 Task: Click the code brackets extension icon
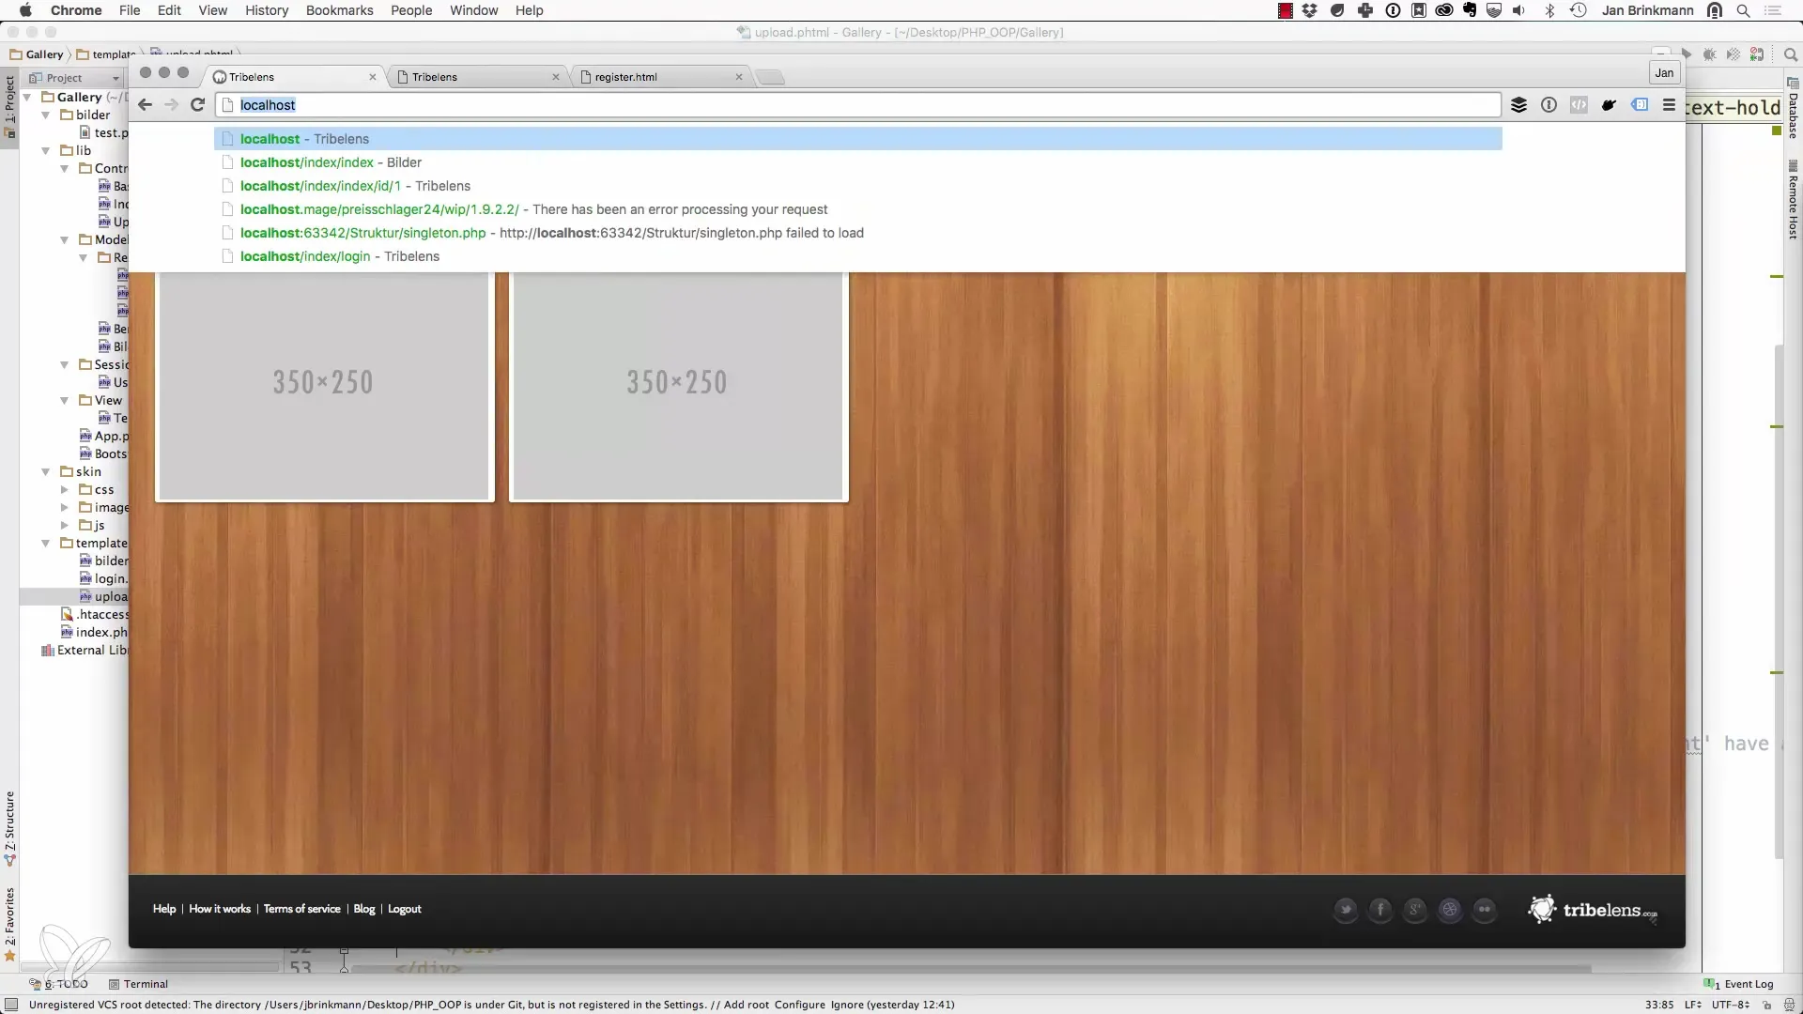tap(1579, 105)
